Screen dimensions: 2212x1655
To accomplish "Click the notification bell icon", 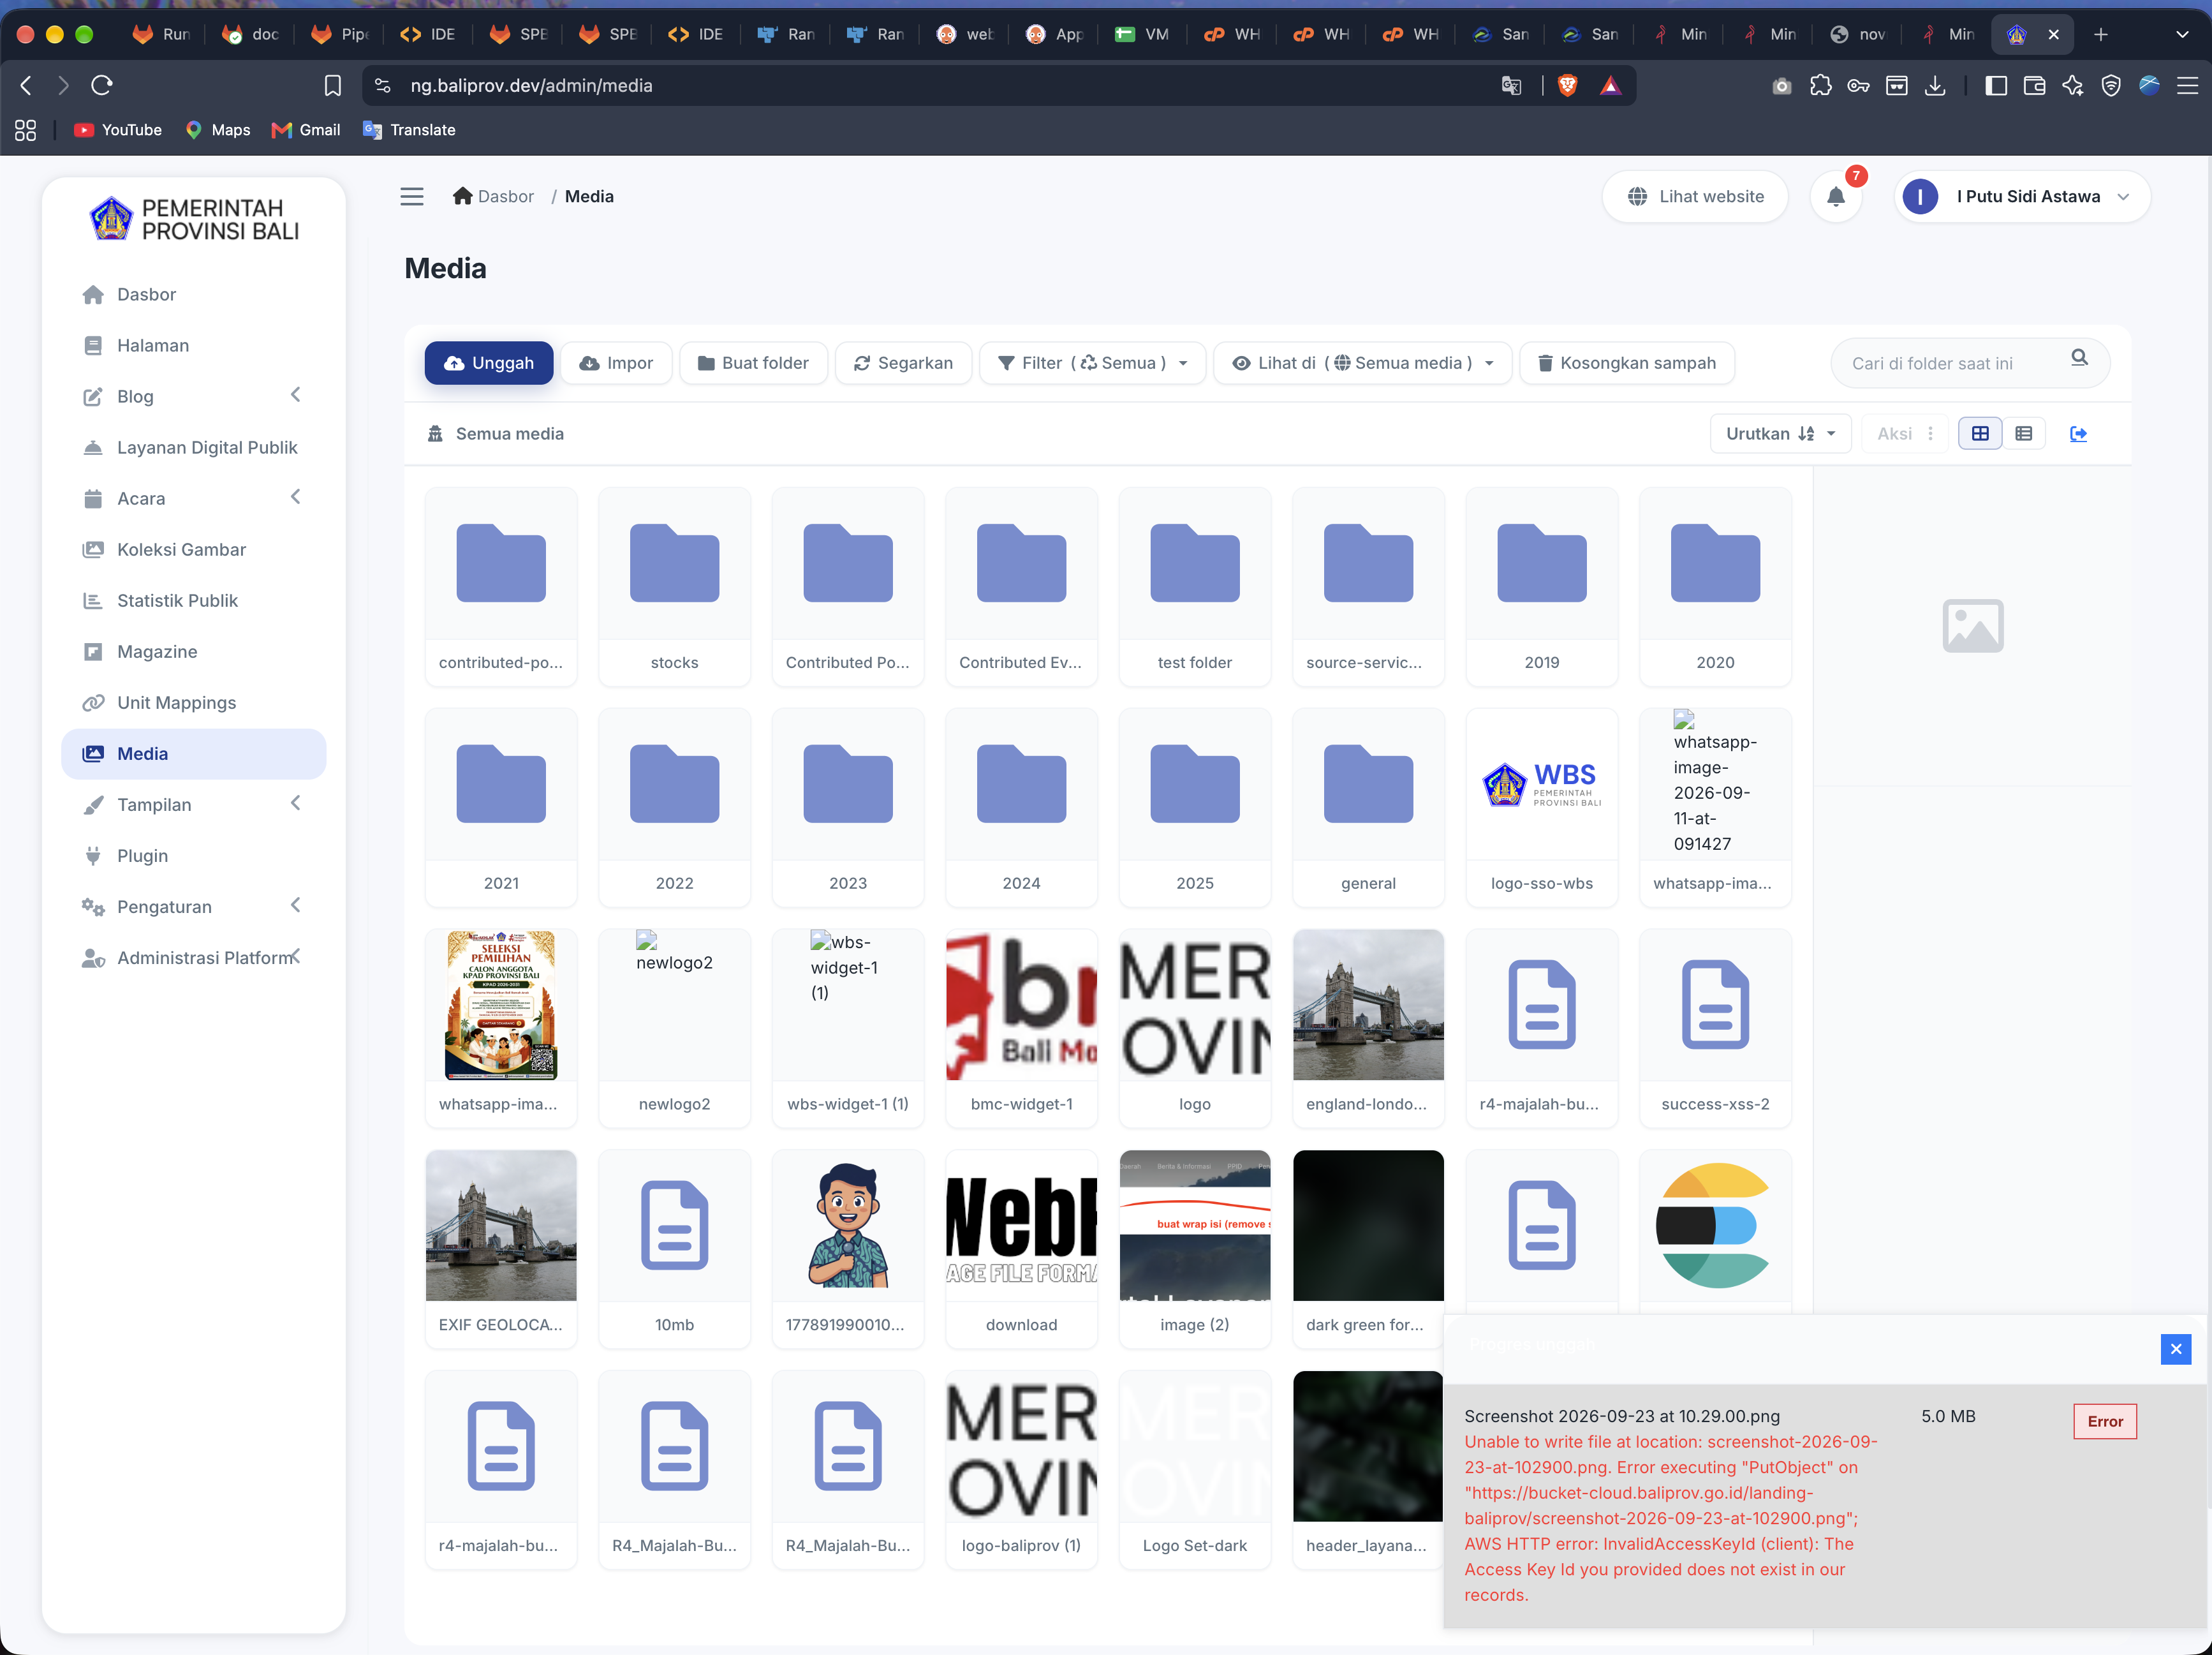I will (1835, 197).
